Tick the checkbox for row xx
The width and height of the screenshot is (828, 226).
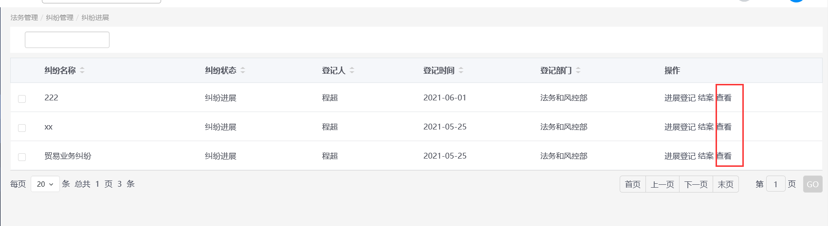click(x=22, y=128)
